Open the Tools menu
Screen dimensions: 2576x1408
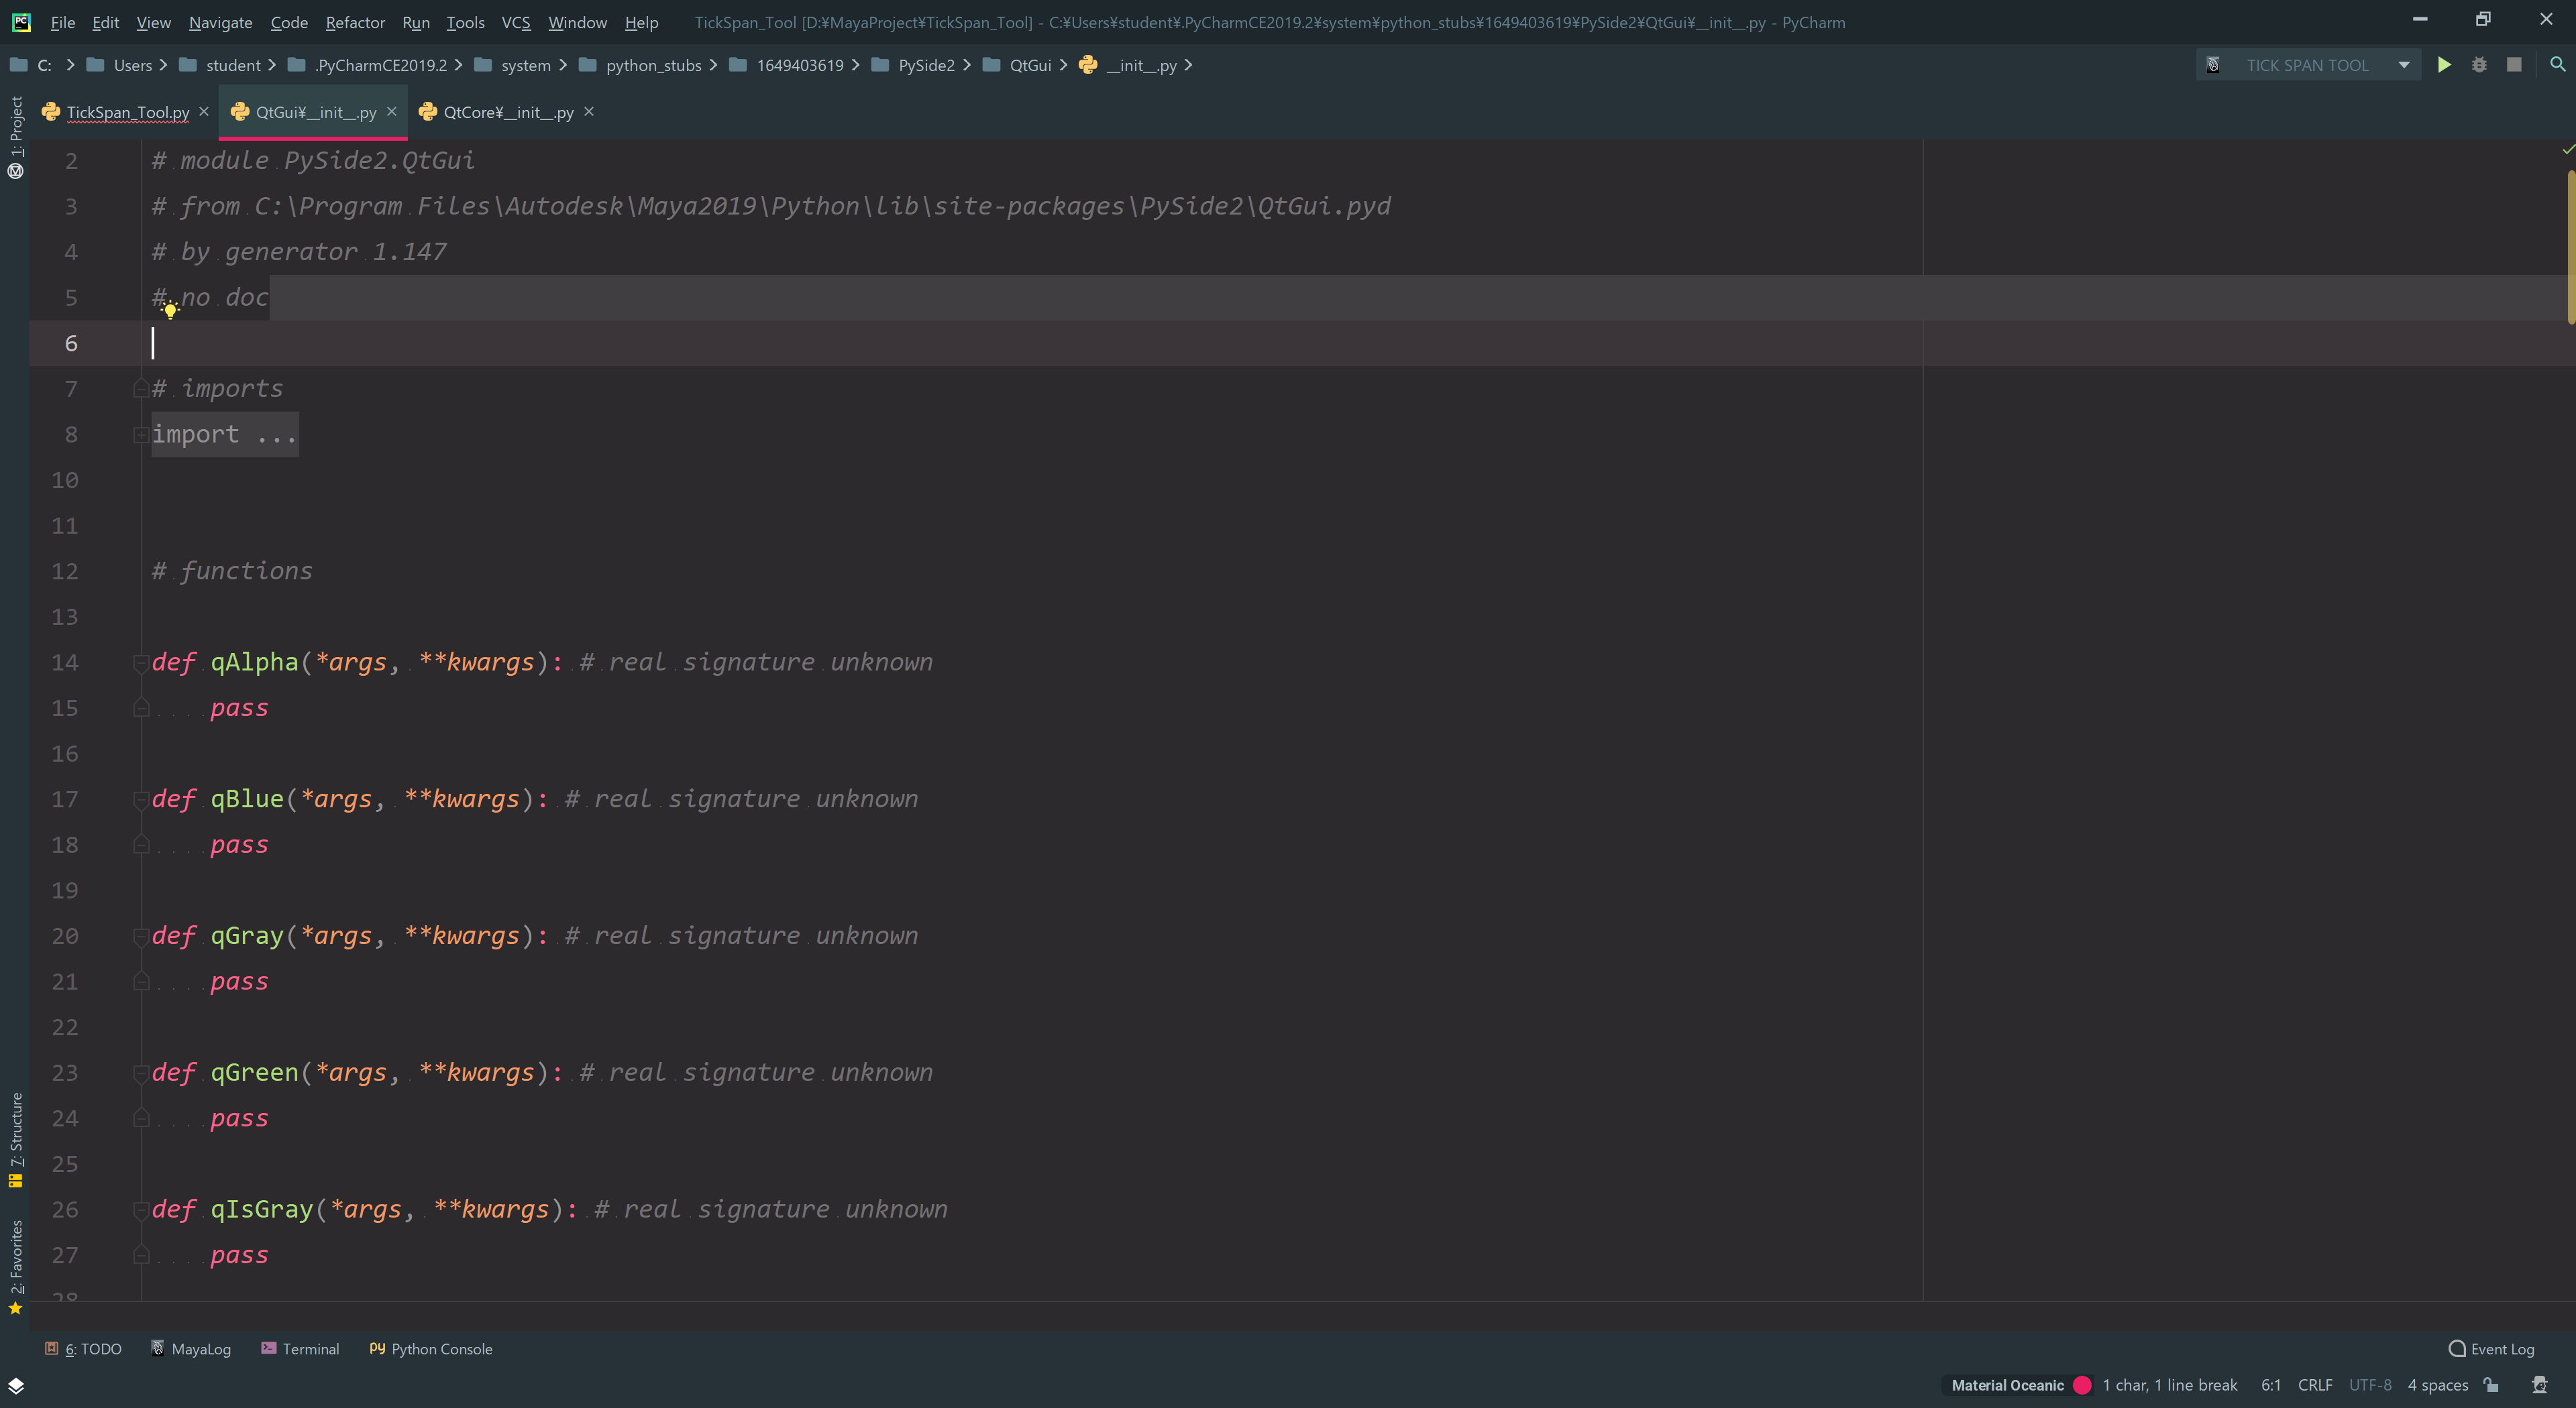click(x=465, y=22)
